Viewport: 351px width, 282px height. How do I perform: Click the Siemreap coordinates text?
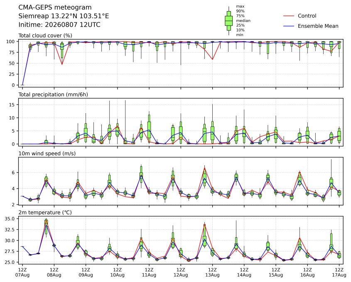pyautogui.click(x=64, y=16)
